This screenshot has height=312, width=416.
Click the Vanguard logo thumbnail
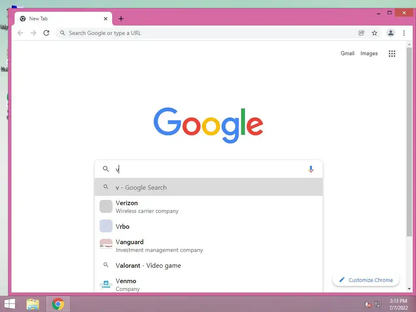(x=106, y=244)
